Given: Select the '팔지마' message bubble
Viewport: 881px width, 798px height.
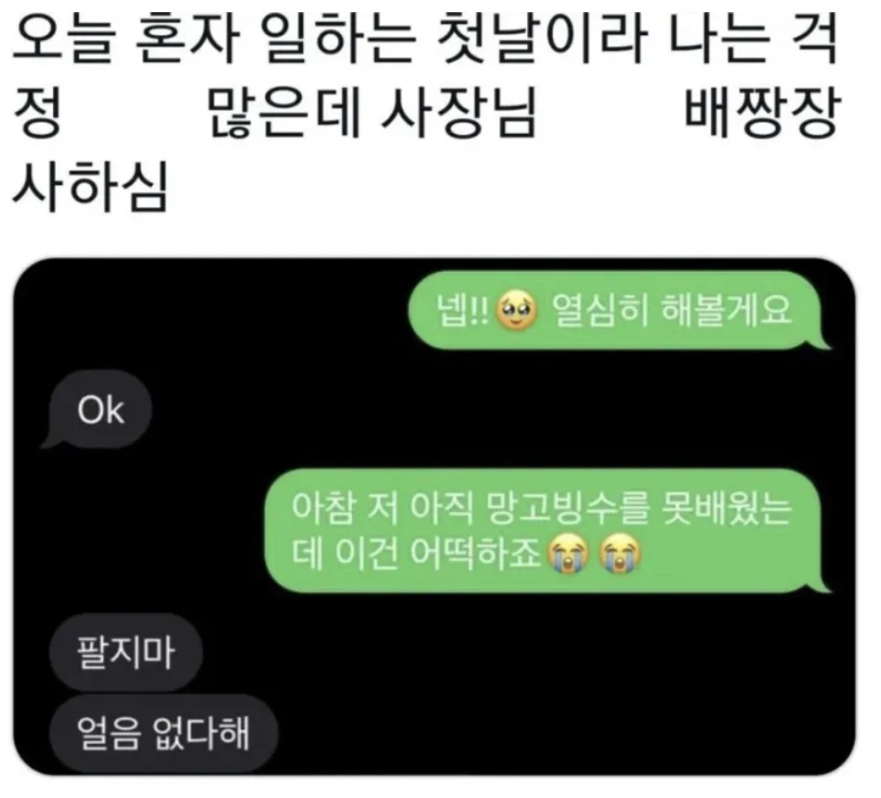Looking at the screenshot, I should (x=125, y=652).
